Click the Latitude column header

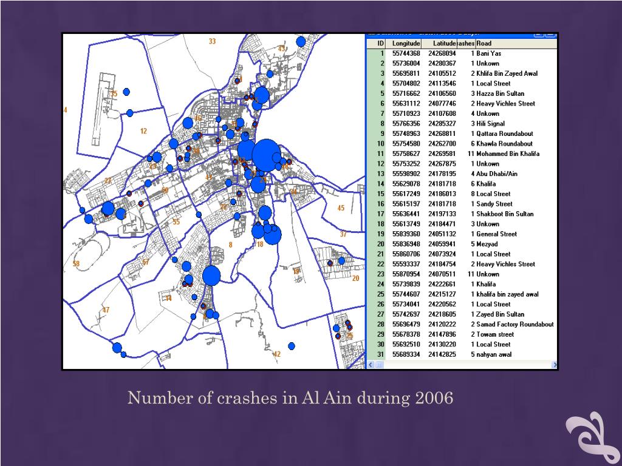click(x=439, y=44)
